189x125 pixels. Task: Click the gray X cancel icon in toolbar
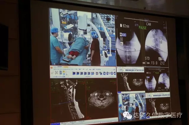coord(56,73)
